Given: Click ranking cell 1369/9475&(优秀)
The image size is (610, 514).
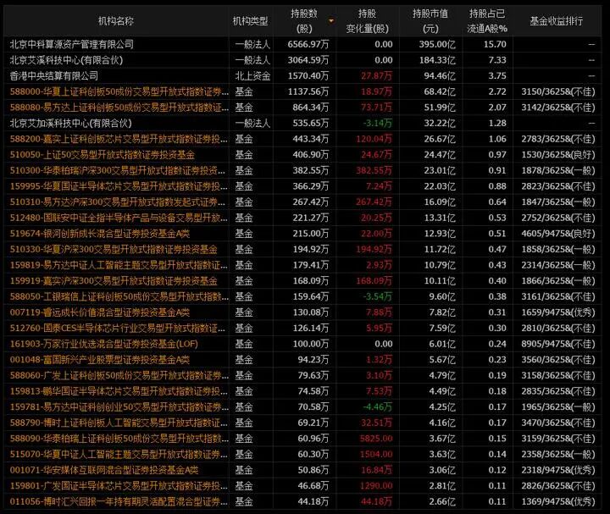Looking at the screenshot, I should 558,501.
